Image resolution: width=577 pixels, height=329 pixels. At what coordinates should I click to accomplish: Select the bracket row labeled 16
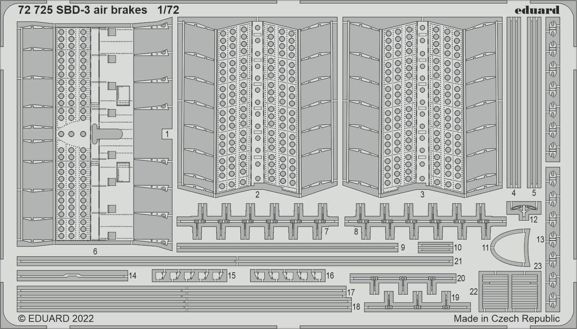pyautogui.click(x=288, y=276)
